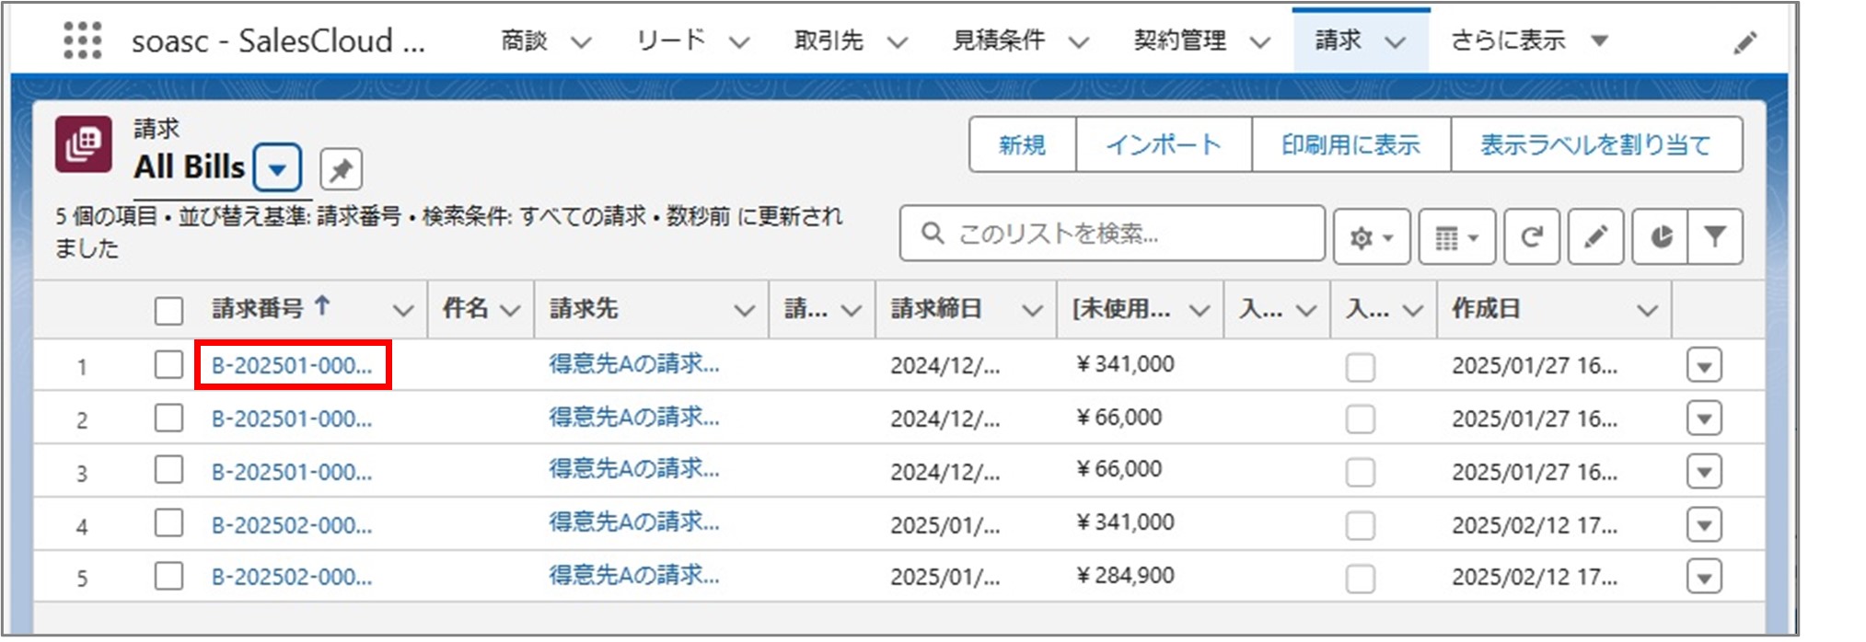
Task: Select row 3 checkbox
Action: (x=168, y=470)
